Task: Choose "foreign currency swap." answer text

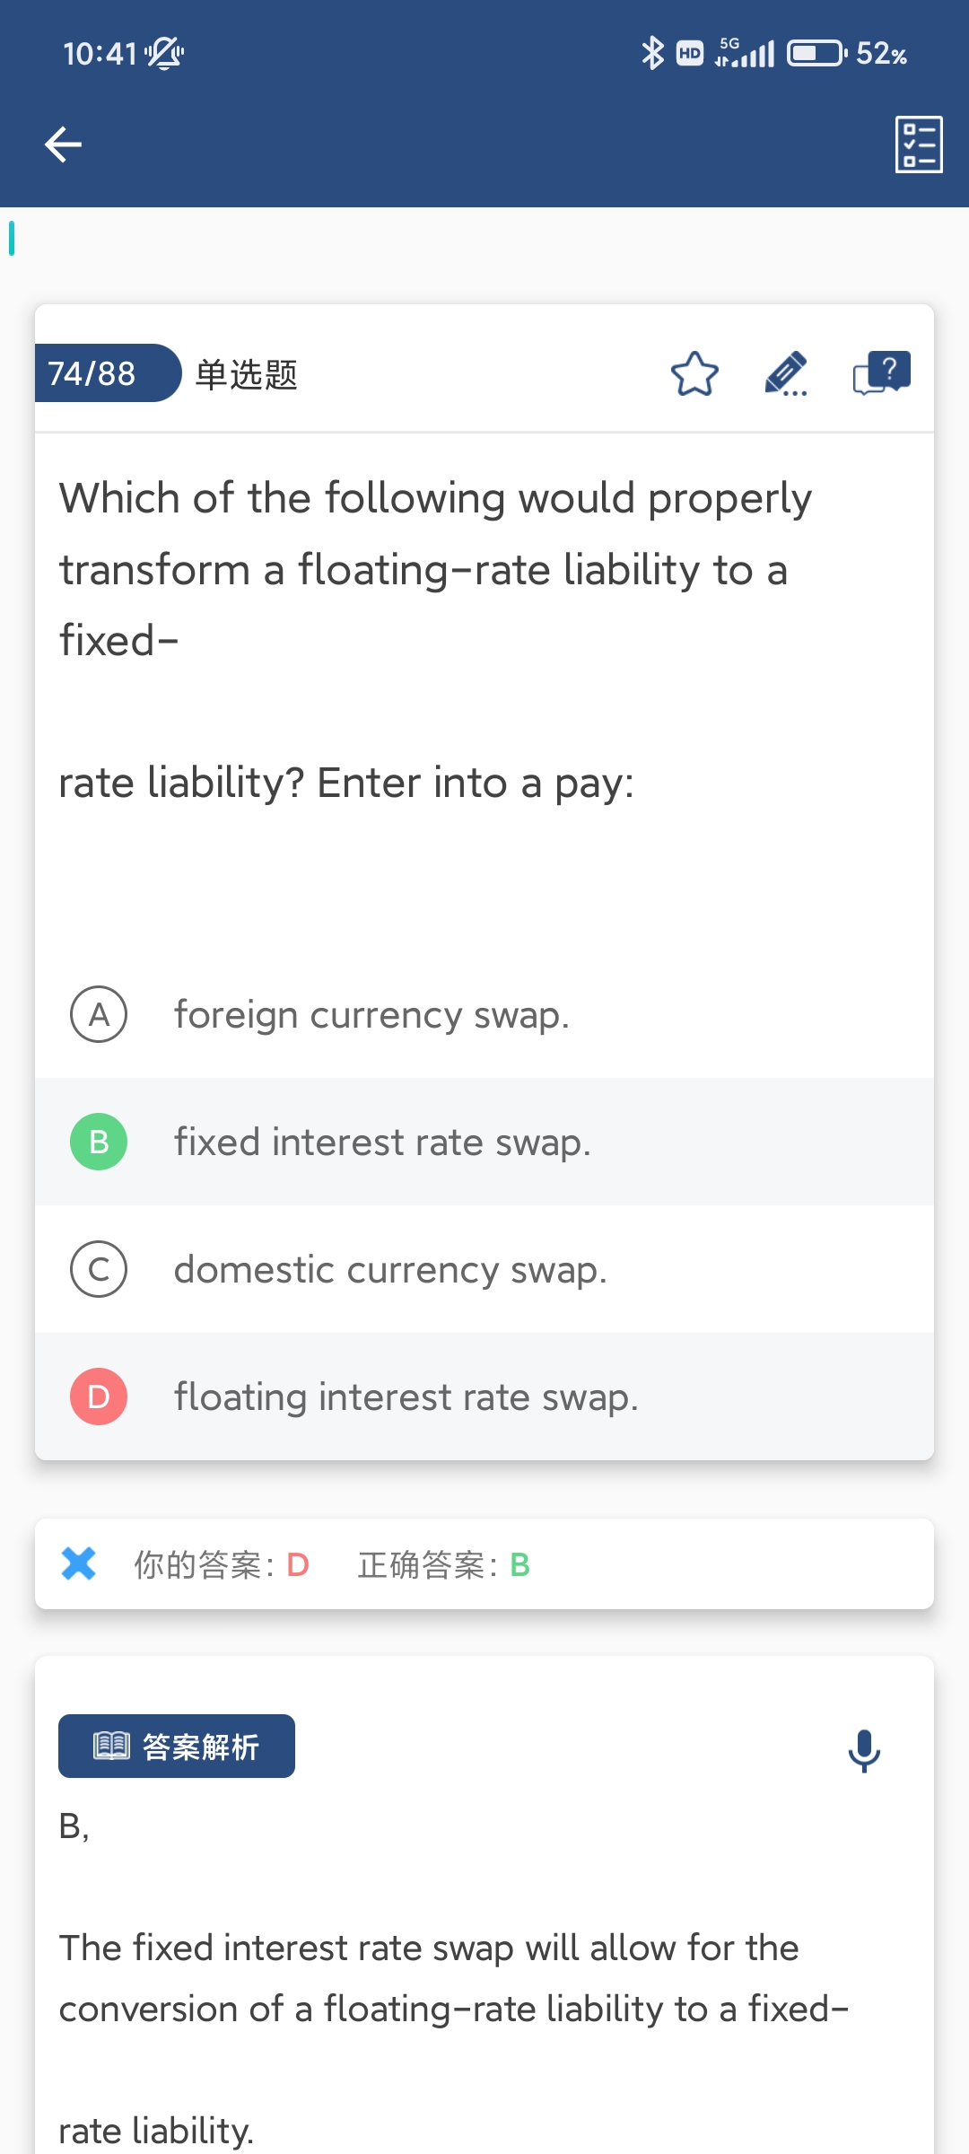Action: point(371,1015)
